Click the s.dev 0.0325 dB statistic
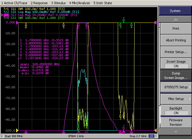The width and height of the screenshot is (192, 139). point(34,70)
